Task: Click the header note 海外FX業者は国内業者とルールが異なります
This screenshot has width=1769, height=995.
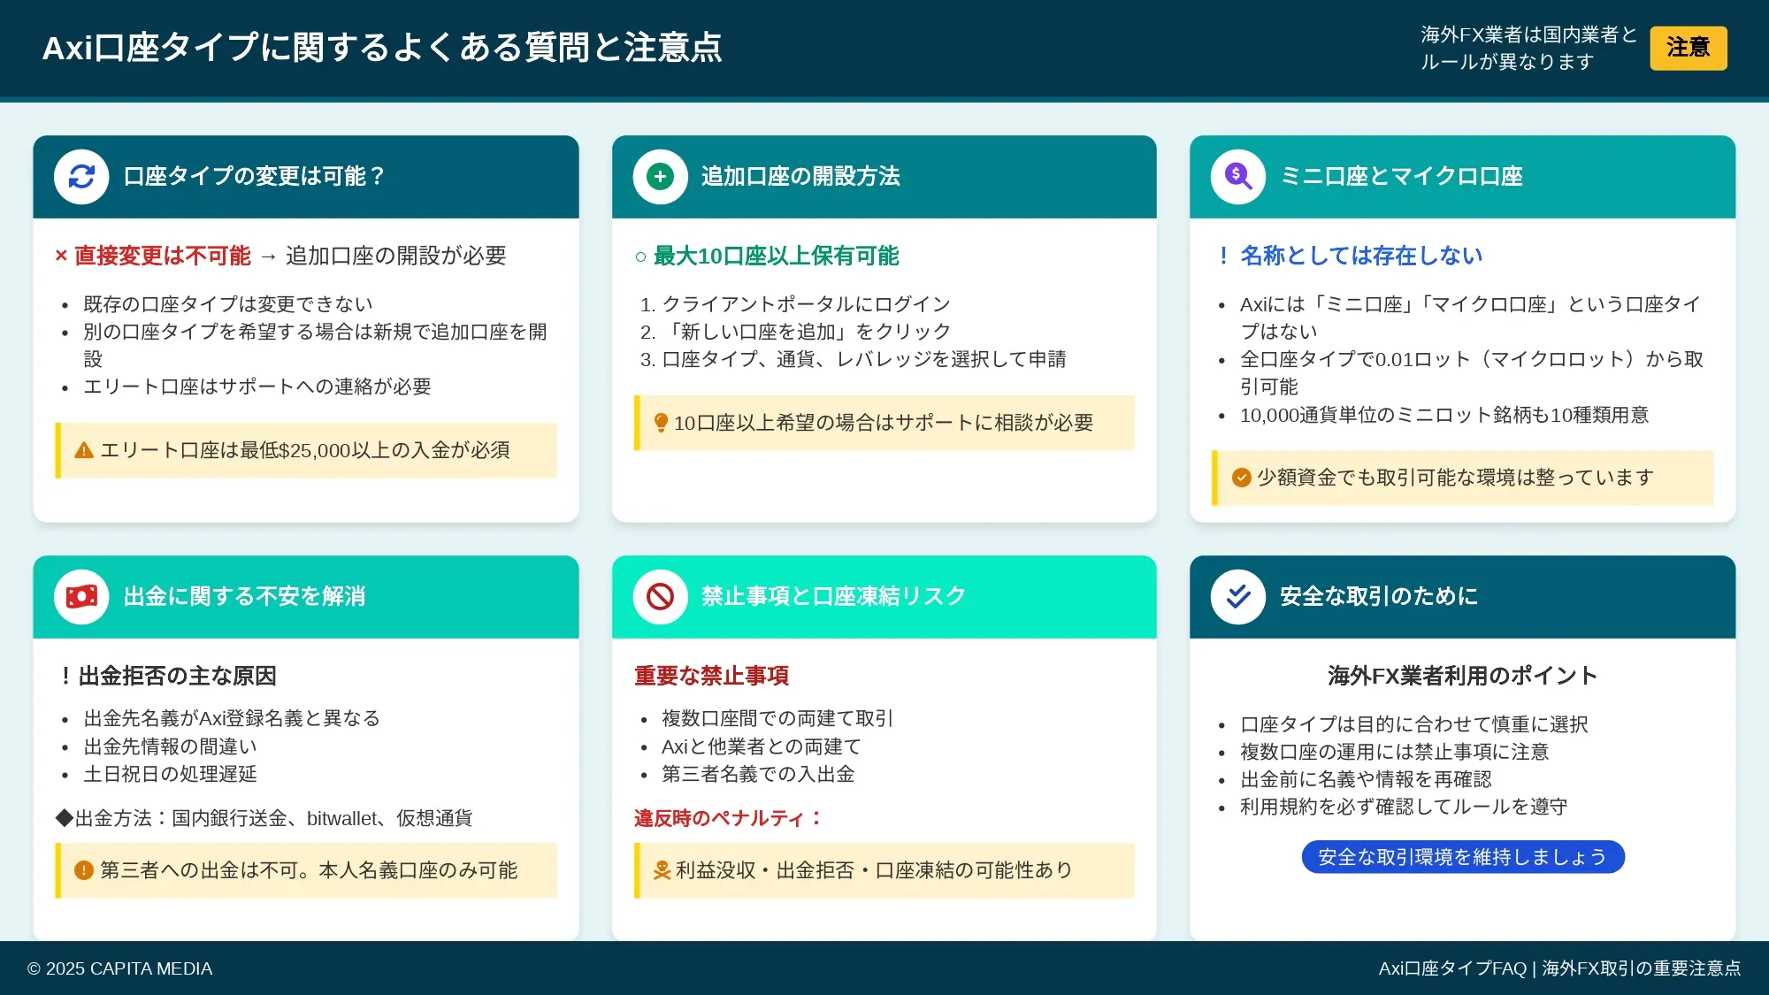Action: pyautogui.click(x=1528, y=48)
